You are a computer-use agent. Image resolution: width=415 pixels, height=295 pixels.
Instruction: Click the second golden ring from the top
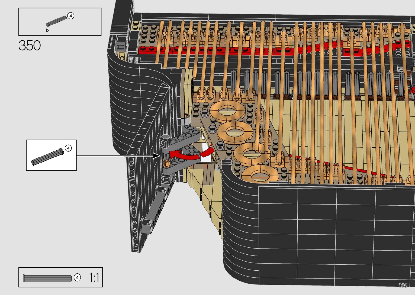click(235, 132)
